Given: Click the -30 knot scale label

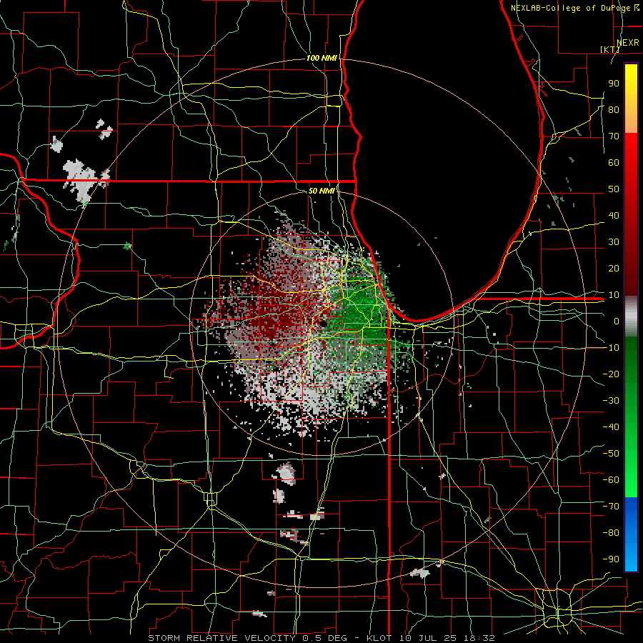Looking at the screenshot, I should click(611, 400).
